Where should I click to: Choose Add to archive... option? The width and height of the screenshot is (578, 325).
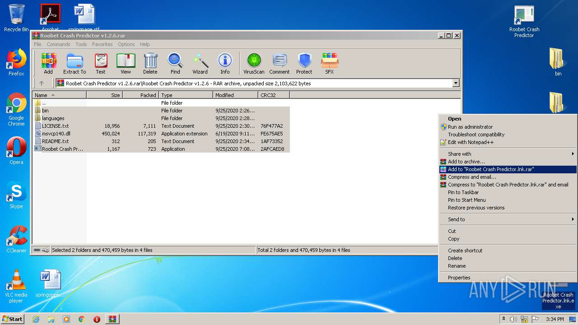coord(508,162)
